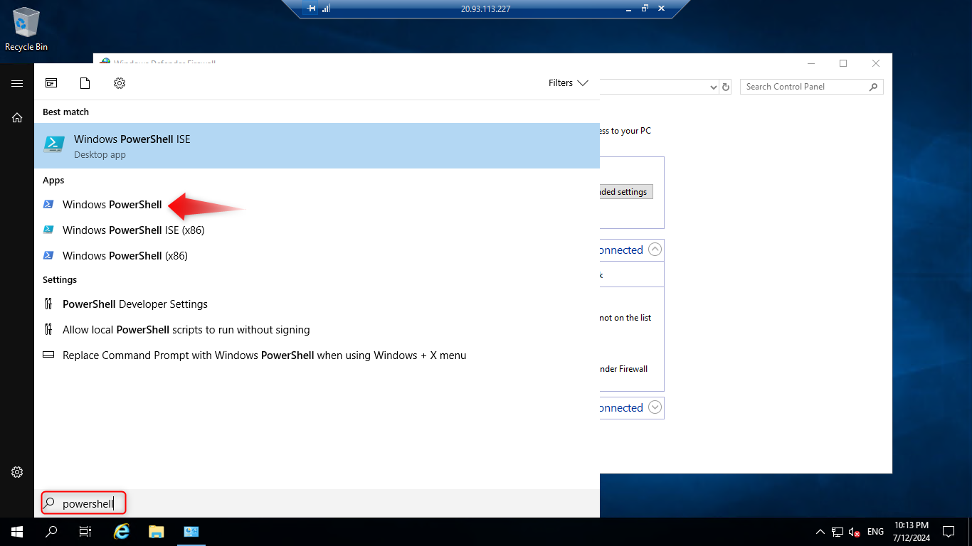
Task: Maximize the Windows Defender Firewall window
Action: click(x=843, y=63)
